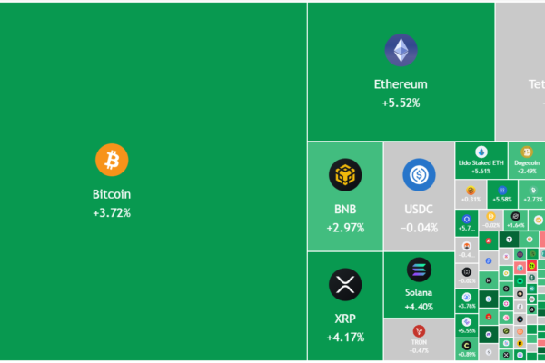545x363 pixels.
Task: Click the USDC −0.04% change text
Action: 419,228
